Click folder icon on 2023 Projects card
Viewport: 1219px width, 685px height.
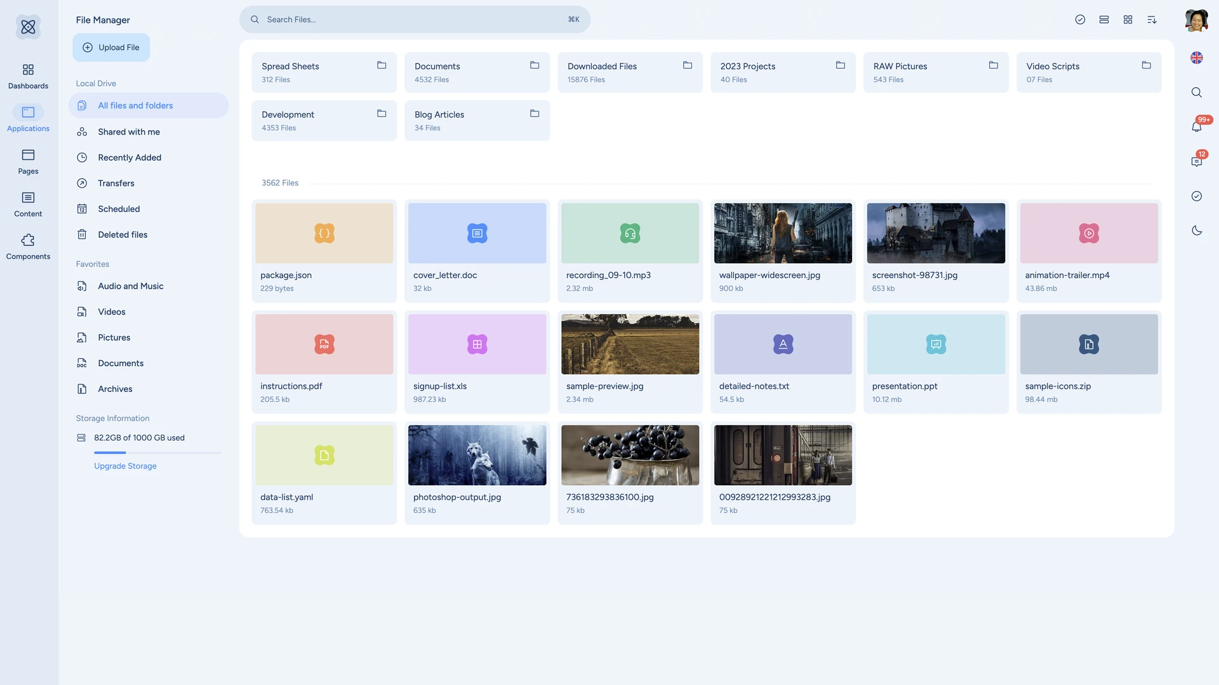point(841,65)
